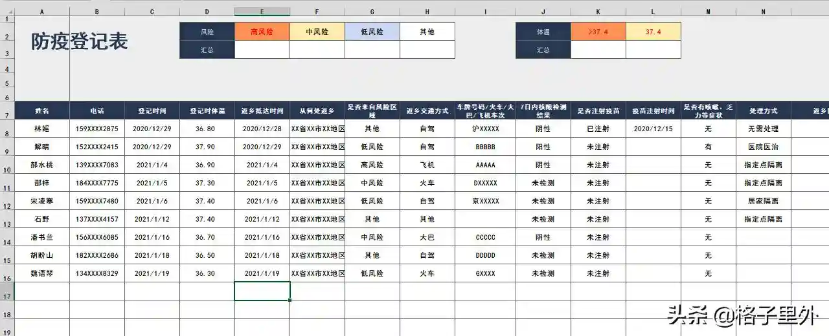Click the license plate cell 沪XXXXX
The width and height of the screenshot is (829, 336).
[485, 129]
